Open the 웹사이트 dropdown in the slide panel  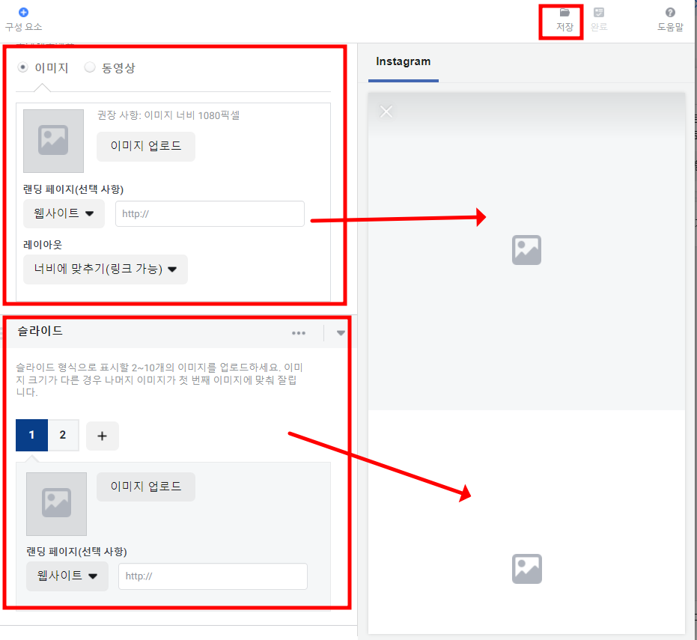click(x=67, y=576)
